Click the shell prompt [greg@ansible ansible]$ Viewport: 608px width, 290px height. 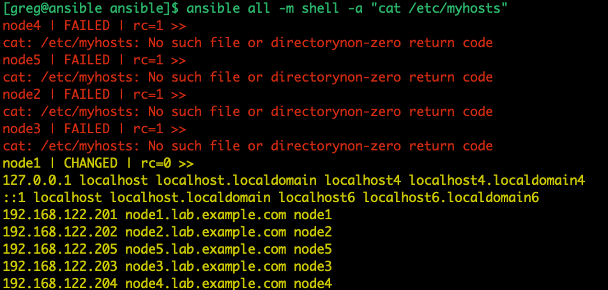(x=91, y=9)
